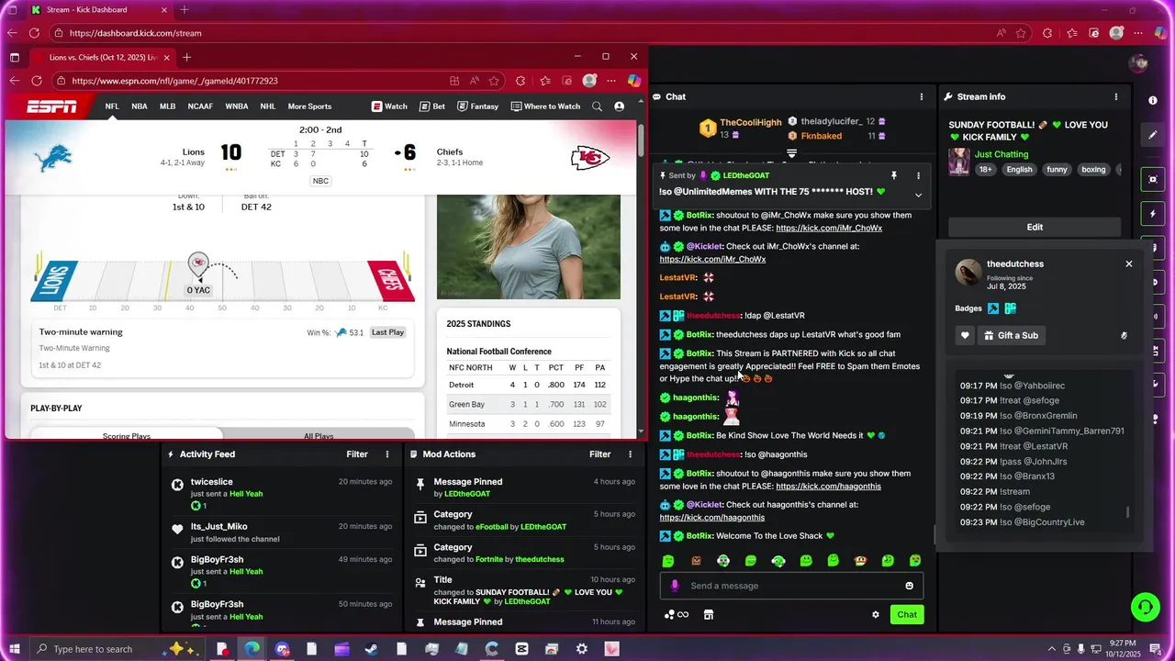Viewport: 1175px width, 661px height.
Task: Open Mod Actions three-dot menu
Action: (x=630, y=454)
